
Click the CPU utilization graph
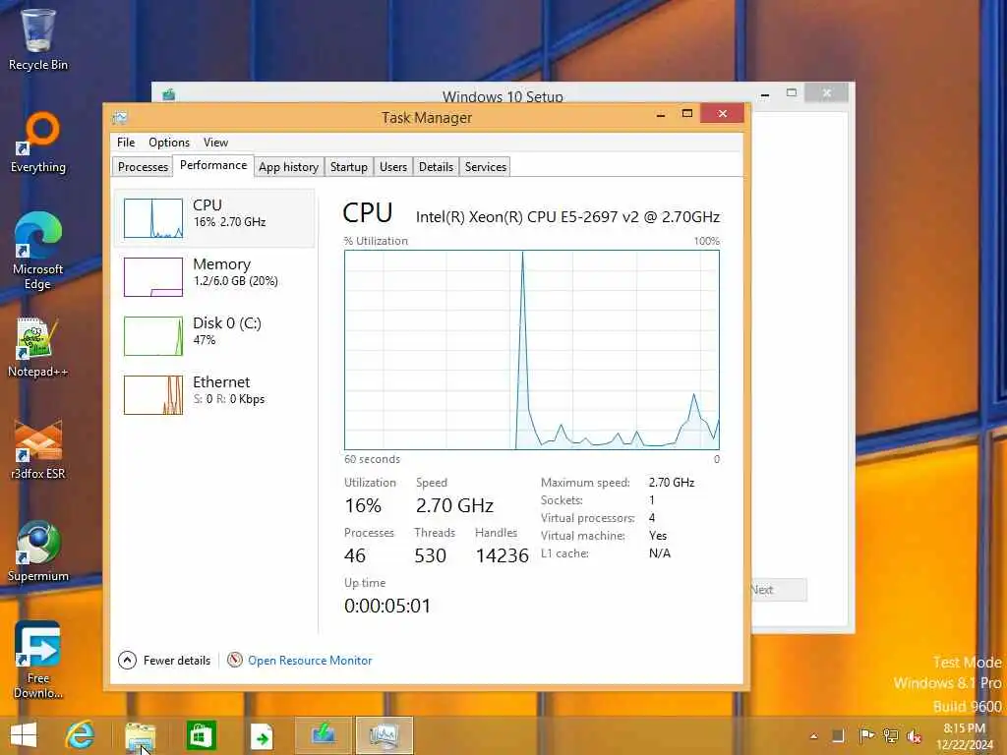[532, 350]
